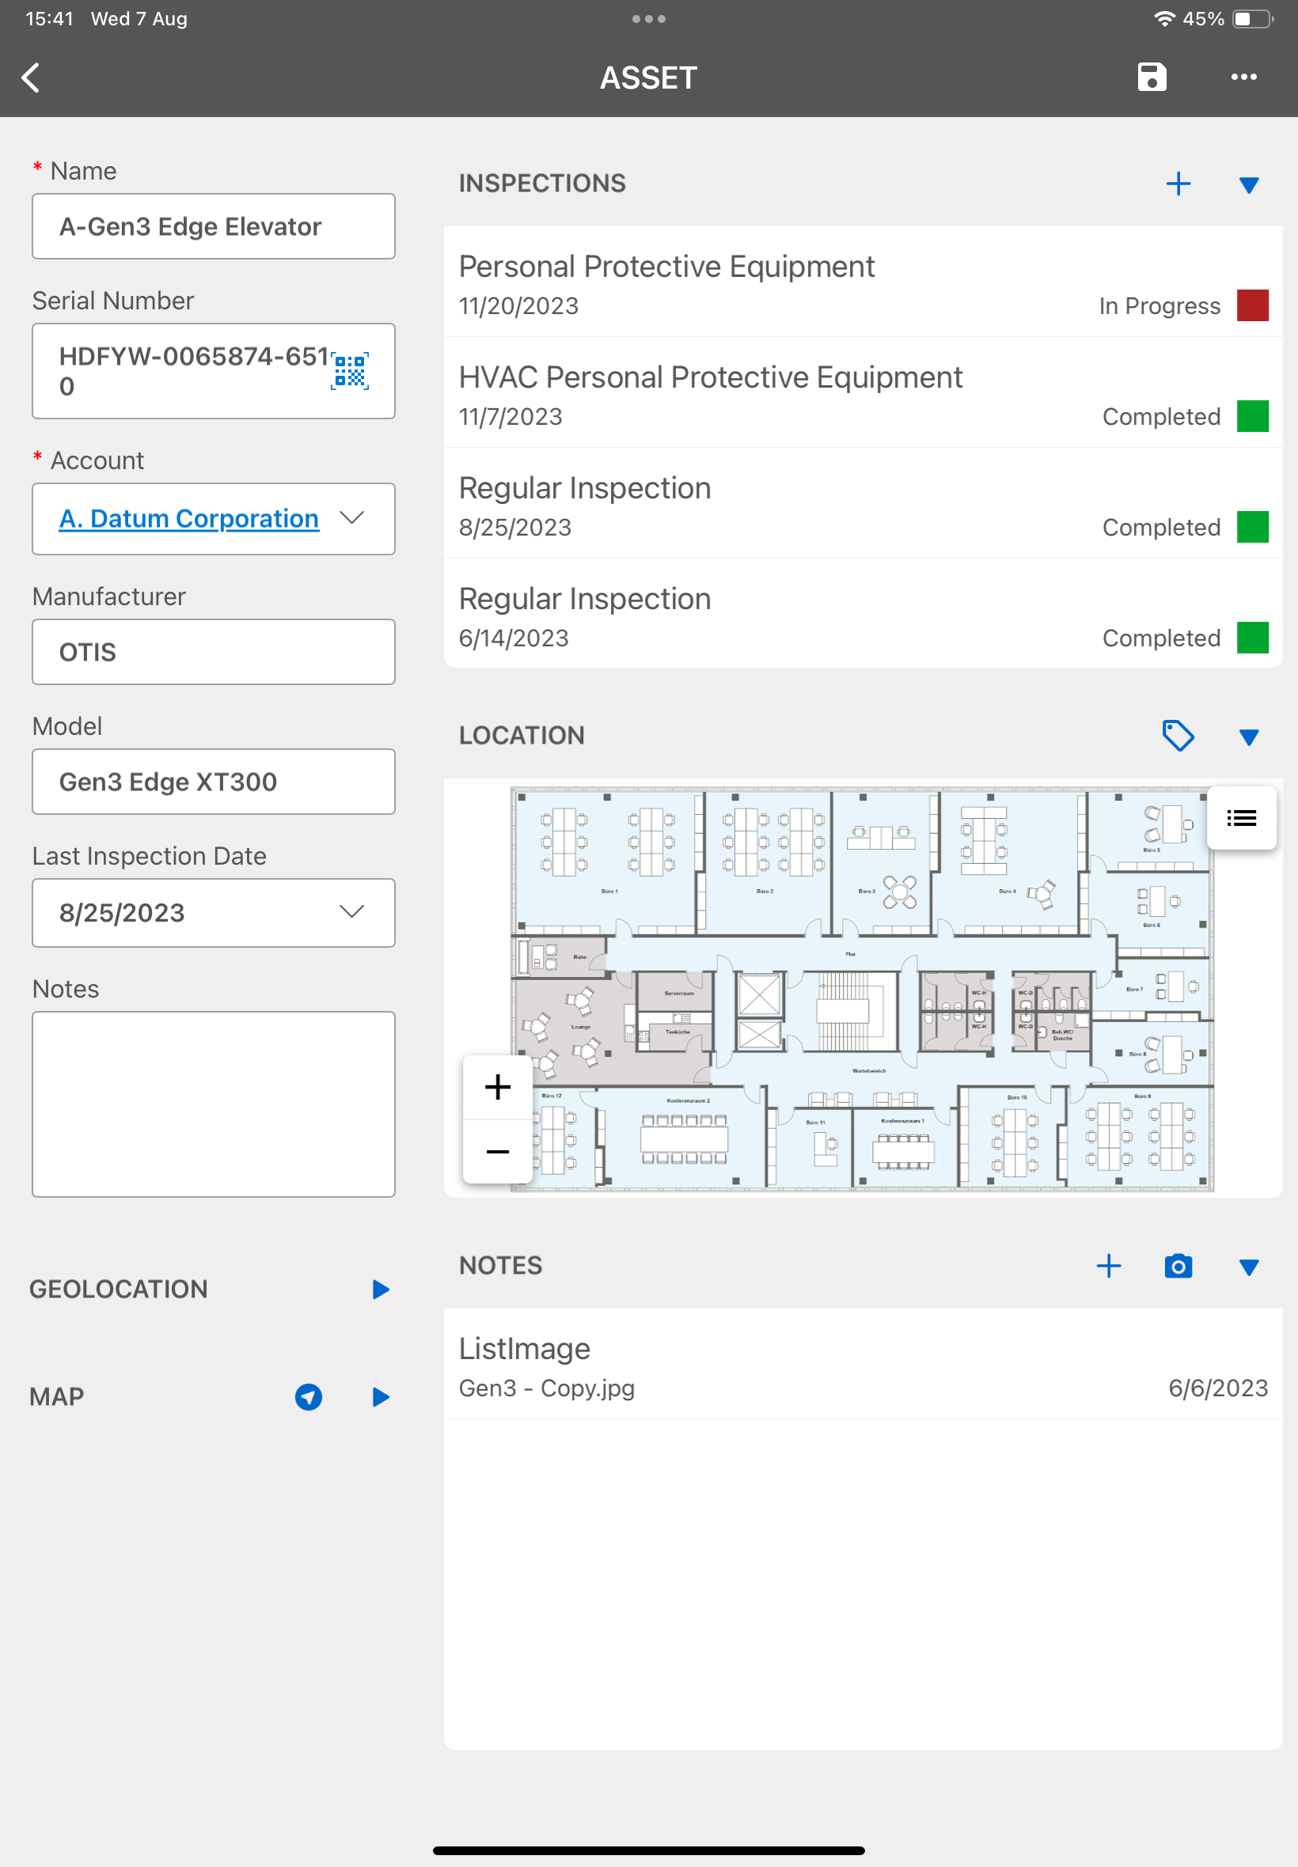This screenshot has height=1867, width=1298.
Task: Open the floor plan list view
Action: 1241,818
